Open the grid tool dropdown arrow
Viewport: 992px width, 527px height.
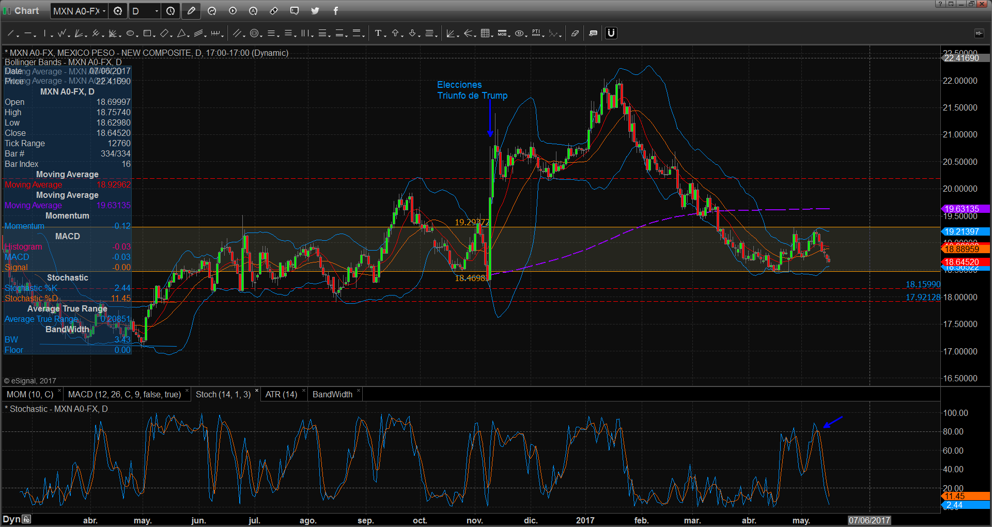pos(492,36)
